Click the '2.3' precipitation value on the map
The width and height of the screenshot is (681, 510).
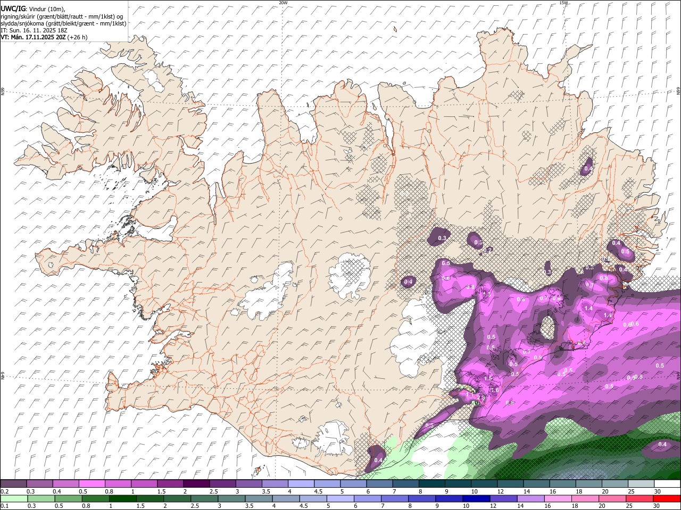click(x=481, y=397)
